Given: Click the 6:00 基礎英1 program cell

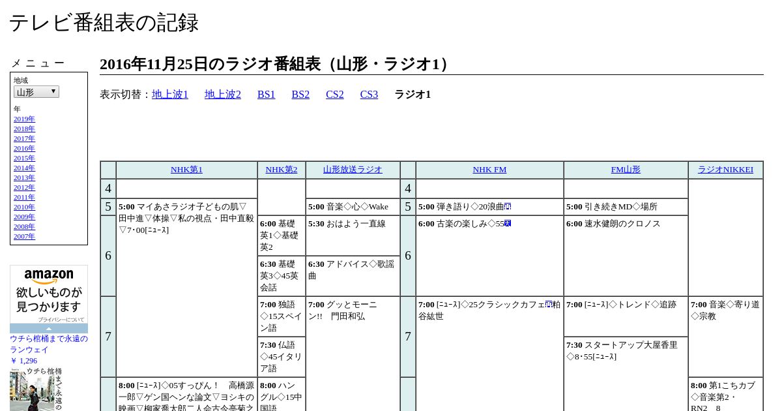Looking at the screenshot, I should [282, 236].
